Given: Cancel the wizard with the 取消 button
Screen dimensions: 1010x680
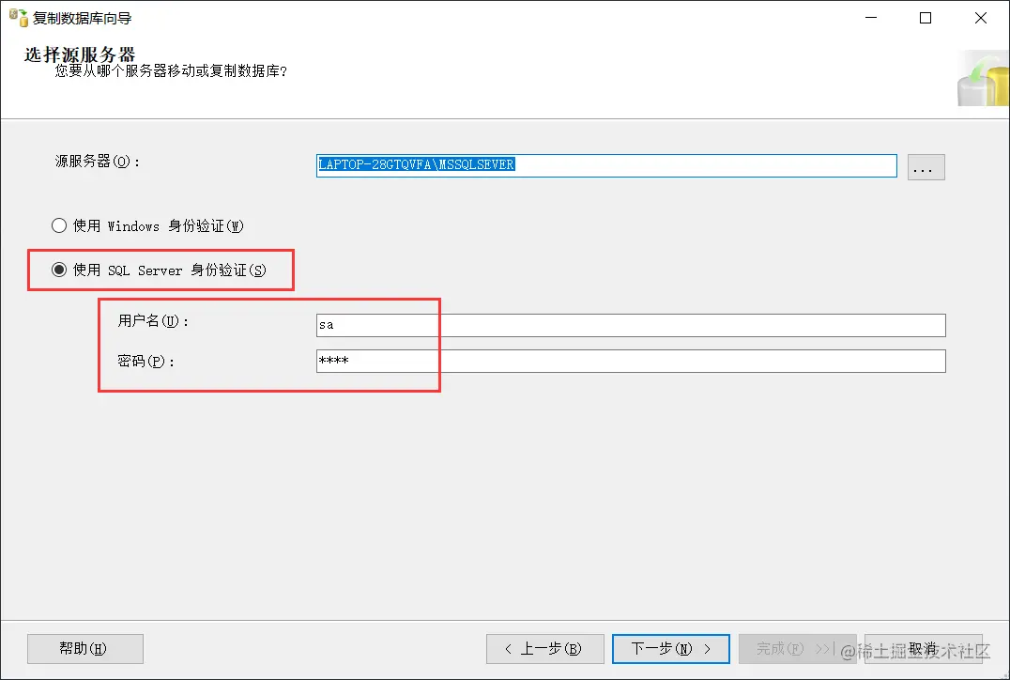Looking at the screenshot, I should (x=923, y=648).
